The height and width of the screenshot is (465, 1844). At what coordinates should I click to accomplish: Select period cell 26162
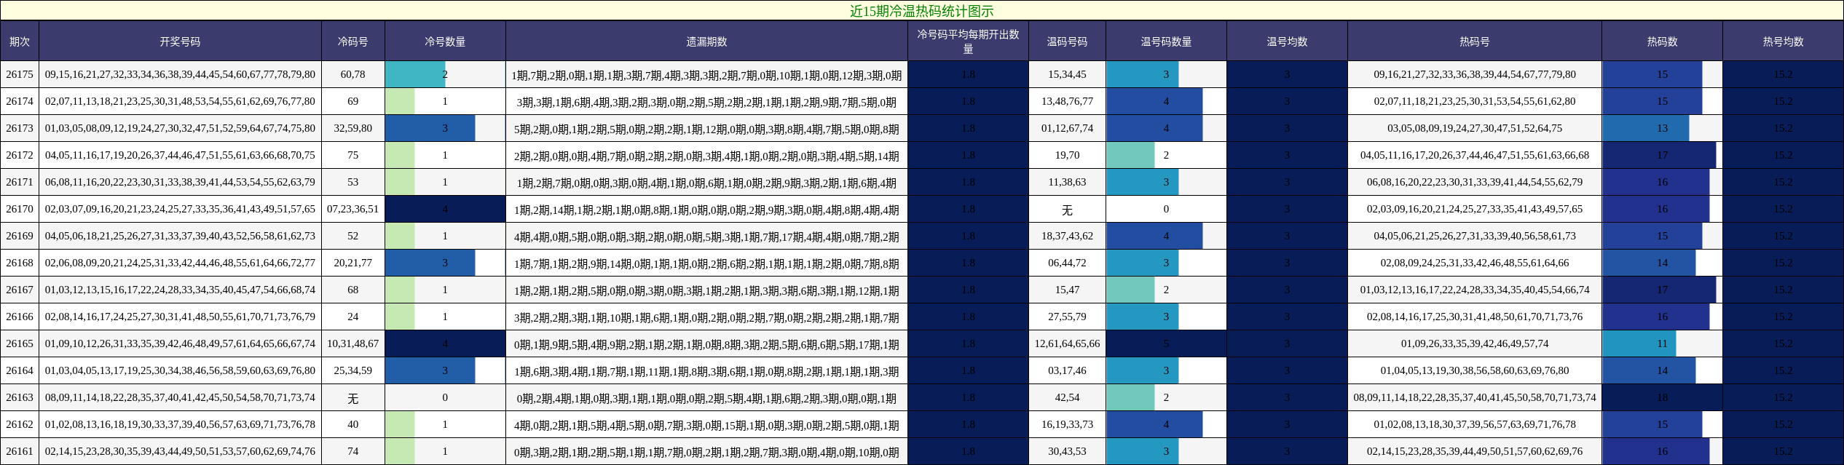point(20,424)
